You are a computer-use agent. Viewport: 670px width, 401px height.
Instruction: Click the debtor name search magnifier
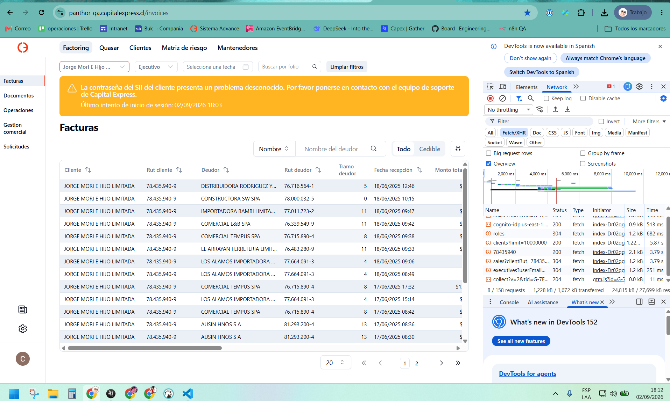pos(374,149)
